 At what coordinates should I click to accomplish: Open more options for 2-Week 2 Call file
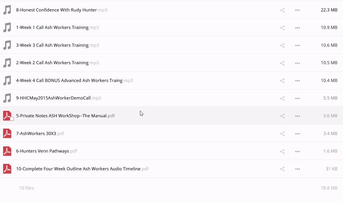(x=297, y=63)
